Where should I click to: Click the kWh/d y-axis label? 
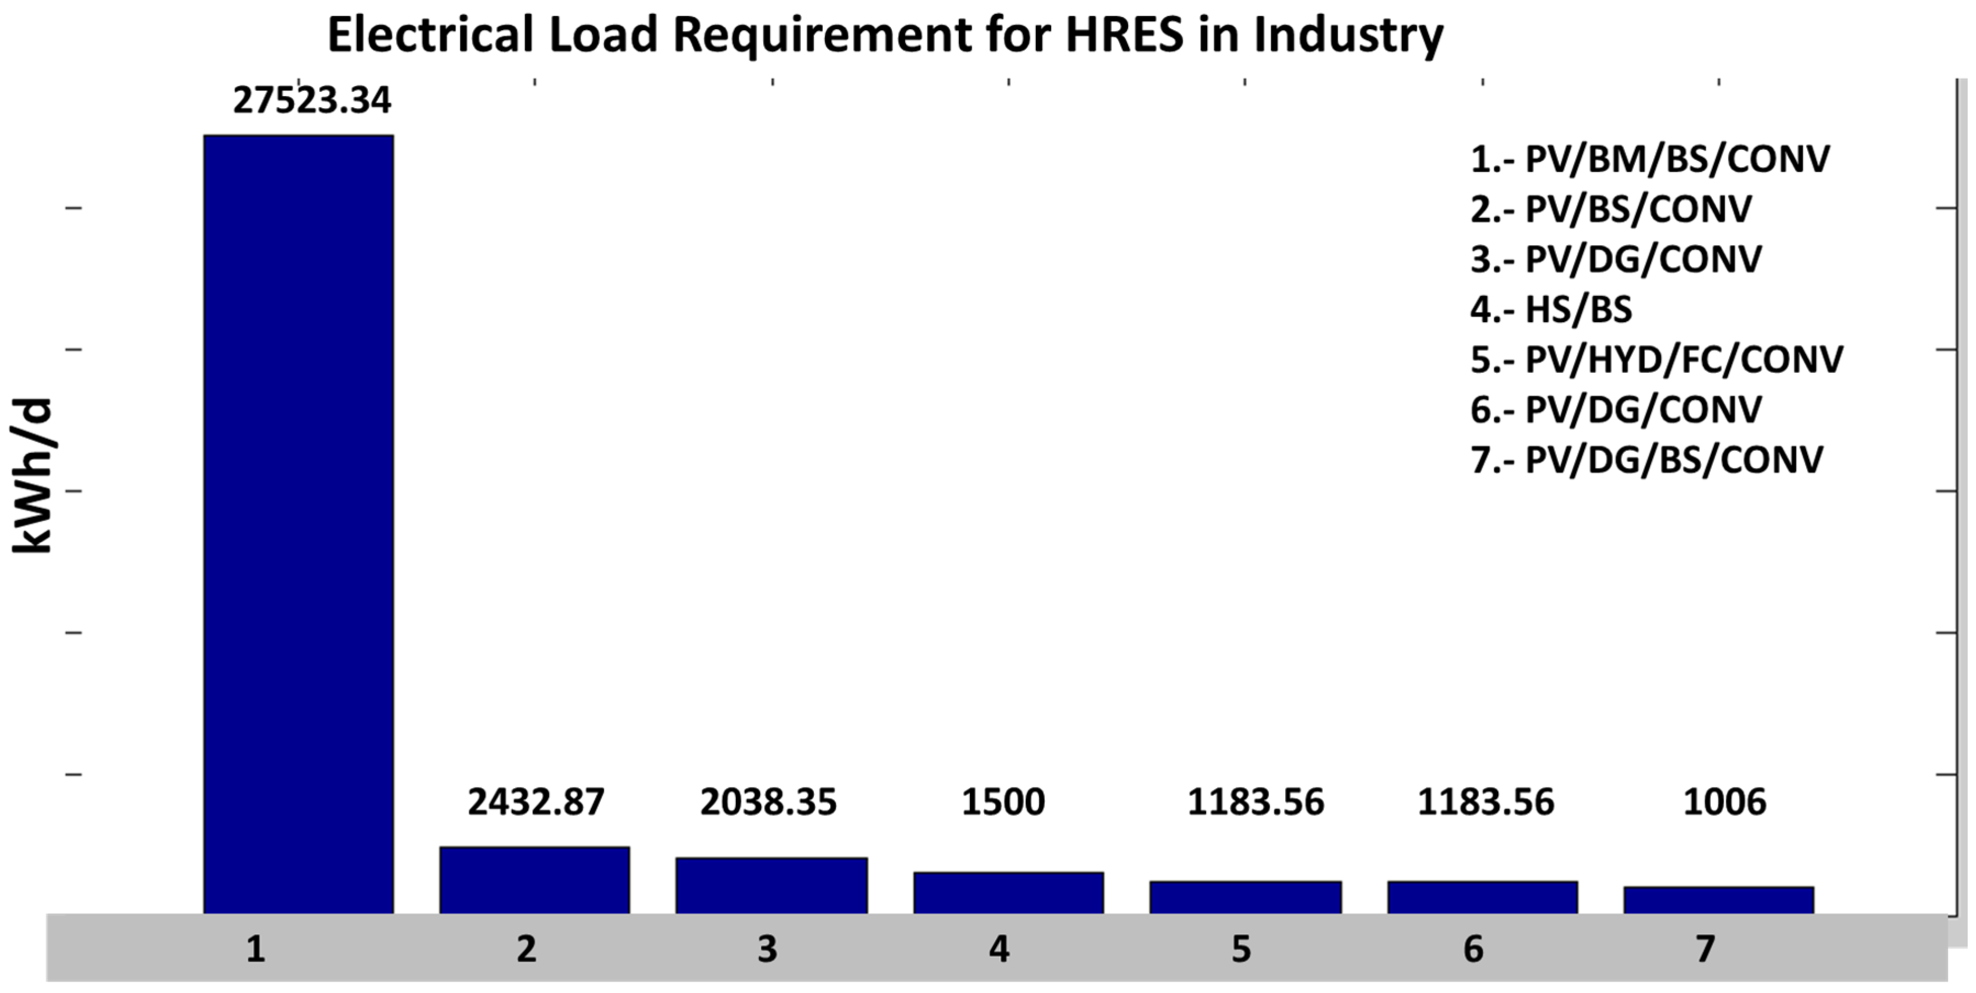(32, 476)
